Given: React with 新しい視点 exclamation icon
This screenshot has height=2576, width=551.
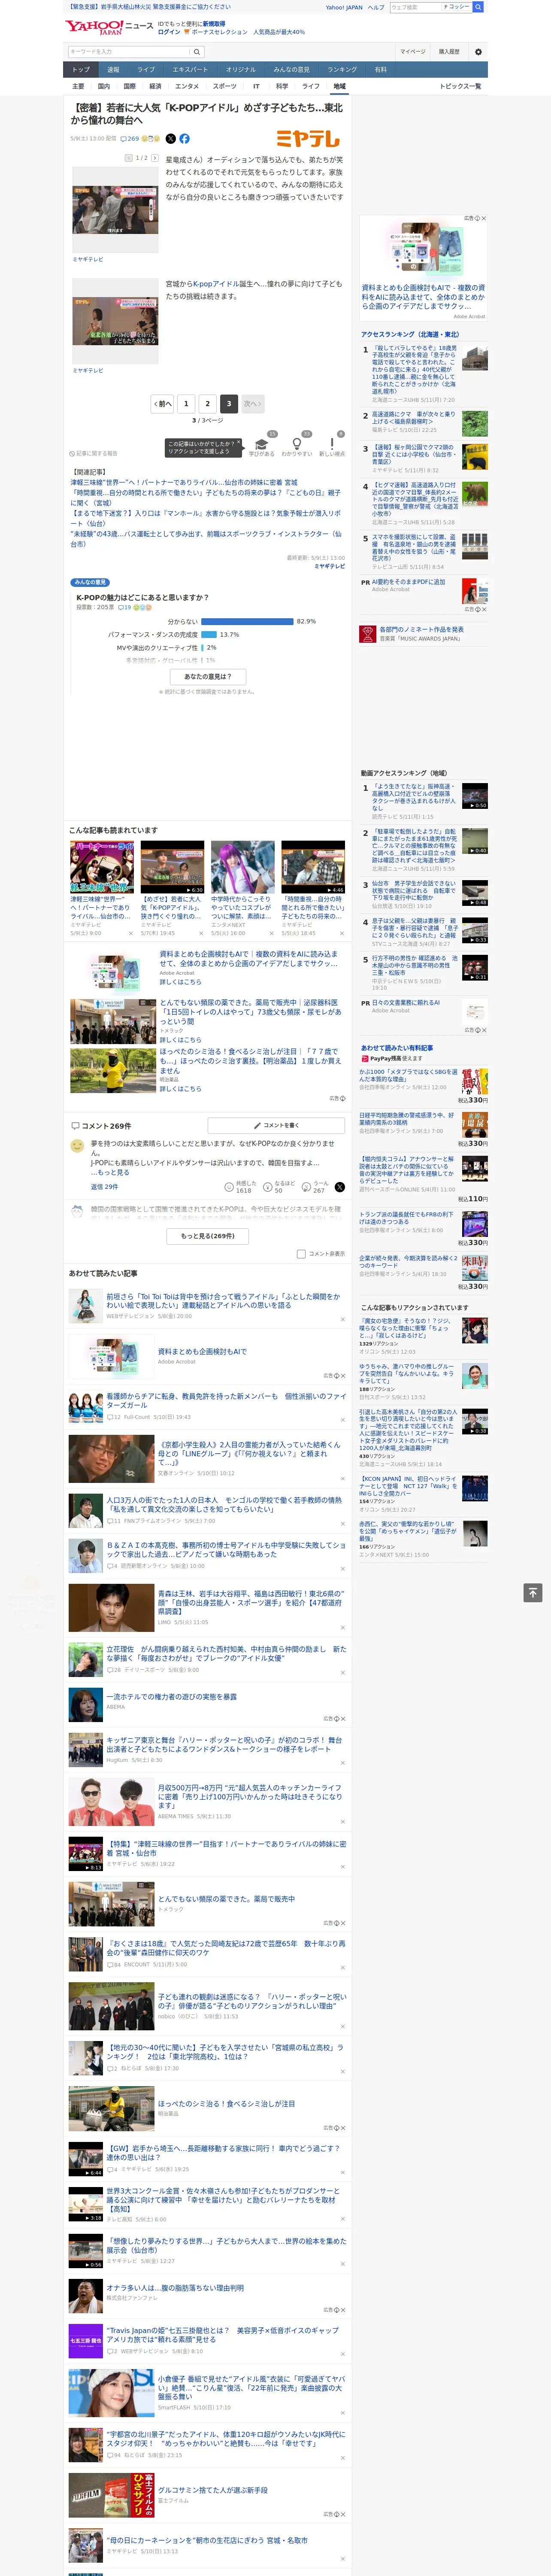Looking at the screenshot, I should 332,444.
